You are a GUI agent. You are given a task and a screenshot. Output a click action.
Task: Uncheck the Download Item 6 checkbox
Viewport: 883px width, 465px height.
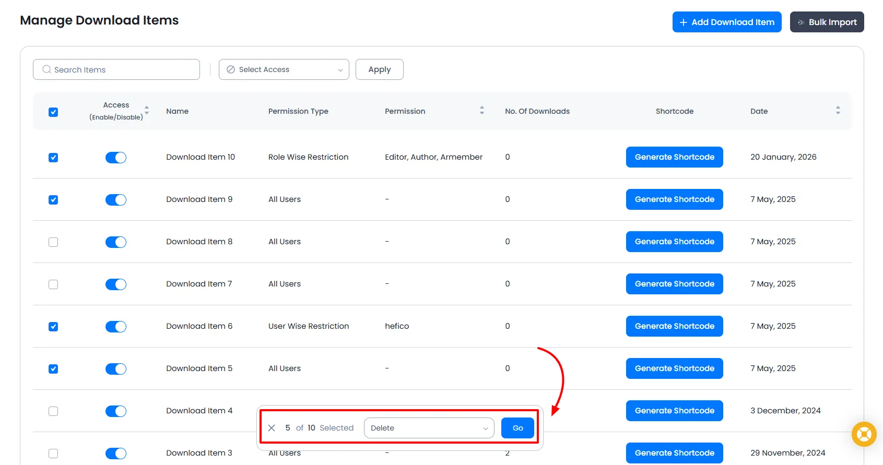(x=53, y=327)
